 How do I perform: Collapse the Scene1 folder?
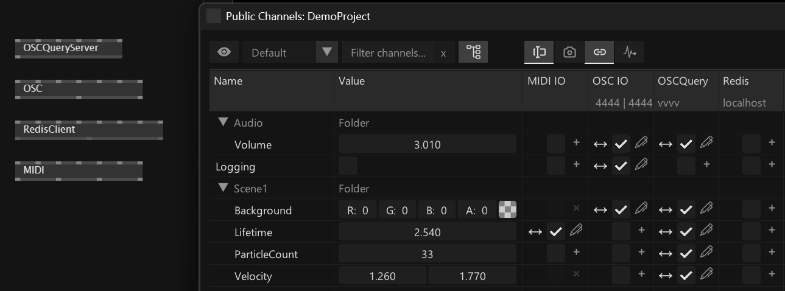click(223, 188)
